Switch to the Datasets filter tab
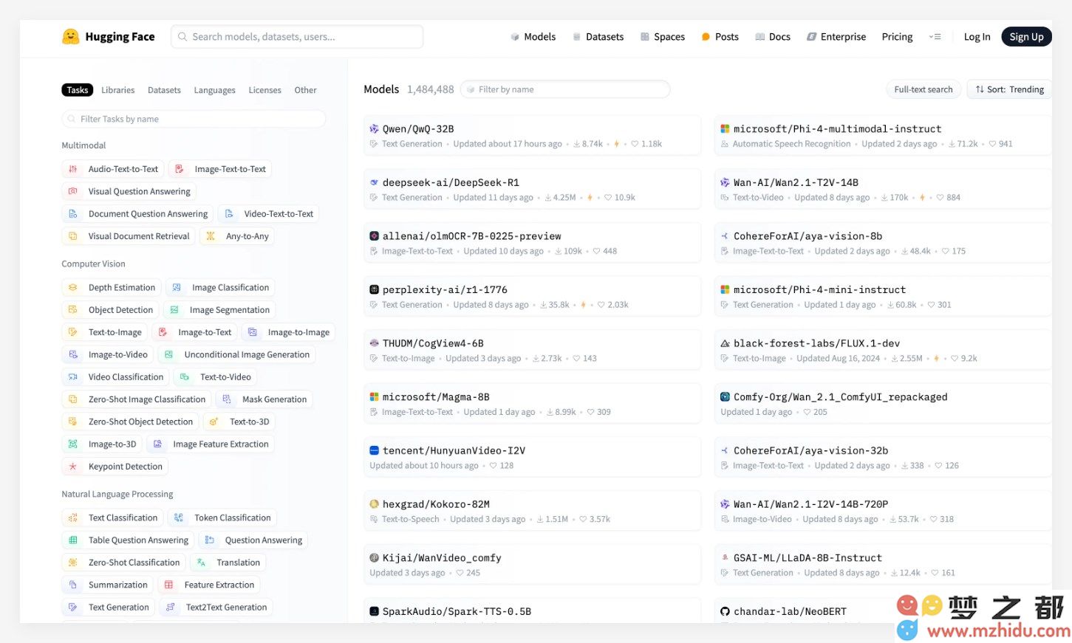This screenshot has height=643, width=1072. coord(164,90)
